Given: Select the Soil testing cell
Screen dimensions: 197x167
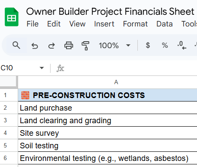Looking at the screenshot, I should click(x=108, y=145).
